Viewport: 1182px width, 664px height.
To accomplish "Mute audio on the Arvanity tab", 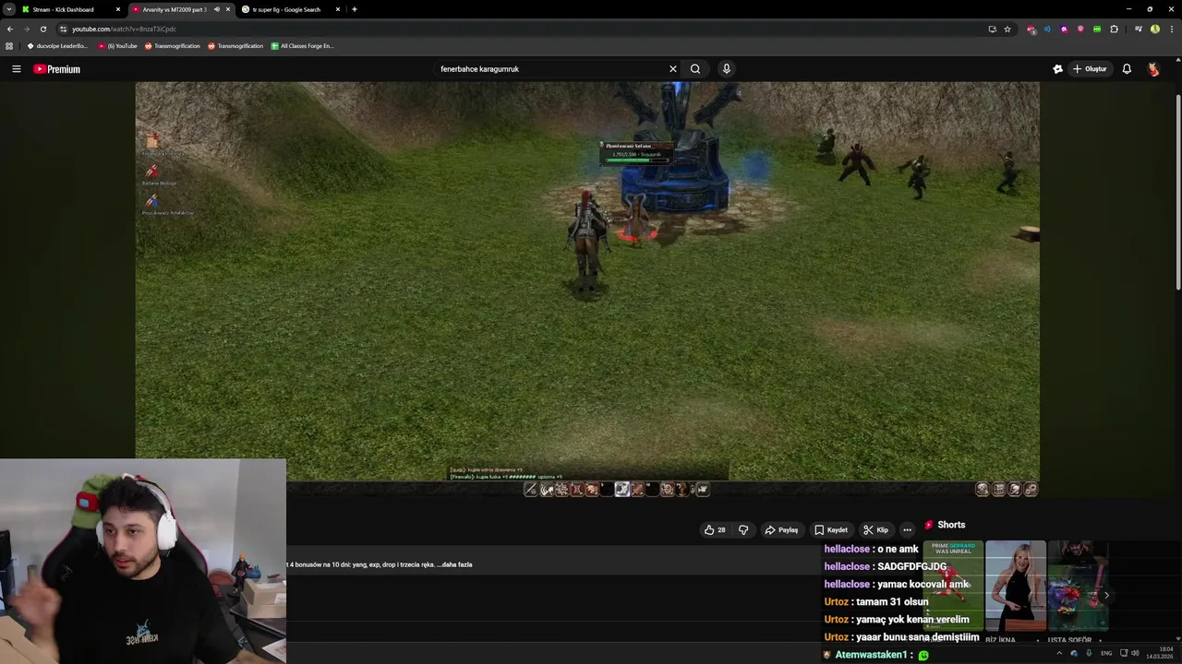I will 217,9.
